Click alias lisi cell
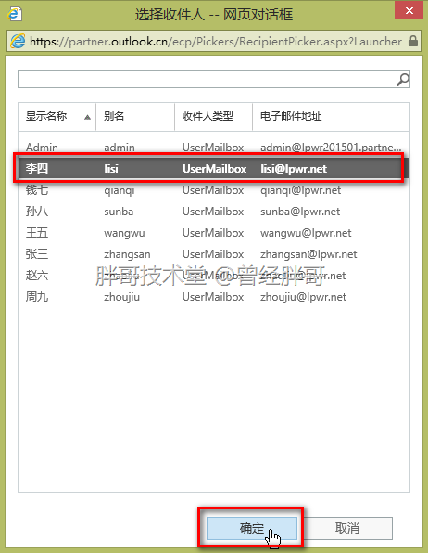 click(x=111, y=169)
